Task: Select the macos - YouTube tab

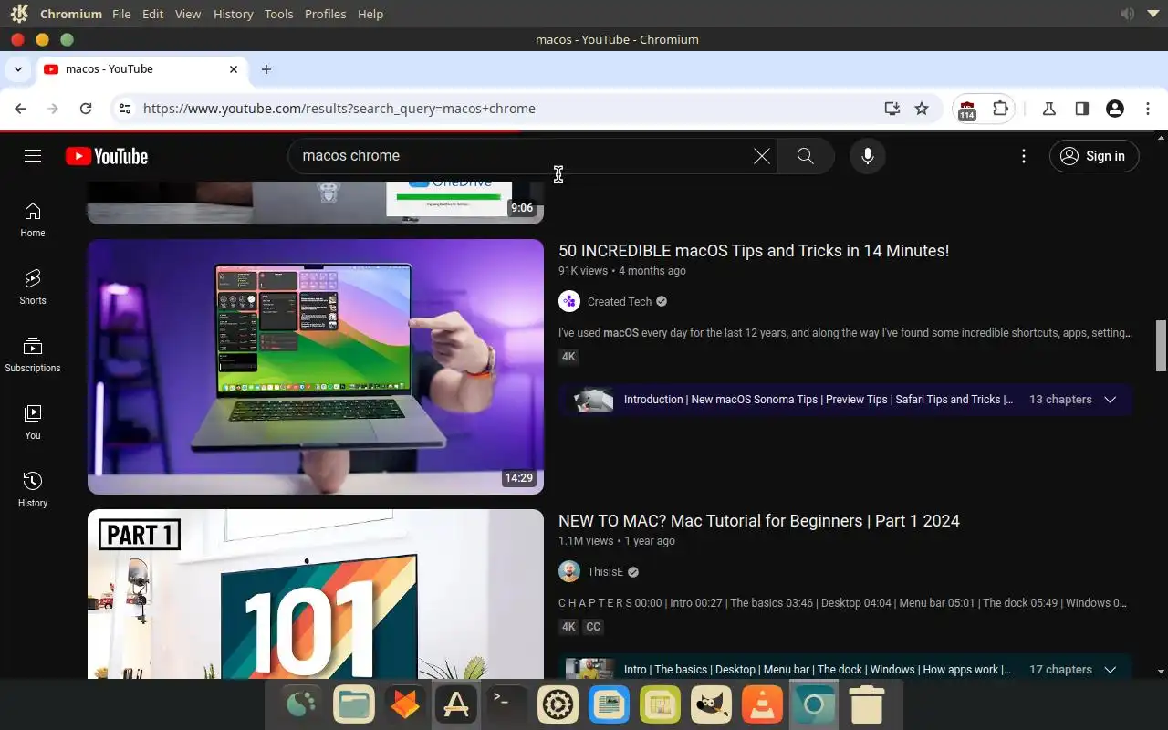Action: coord(141,69)
